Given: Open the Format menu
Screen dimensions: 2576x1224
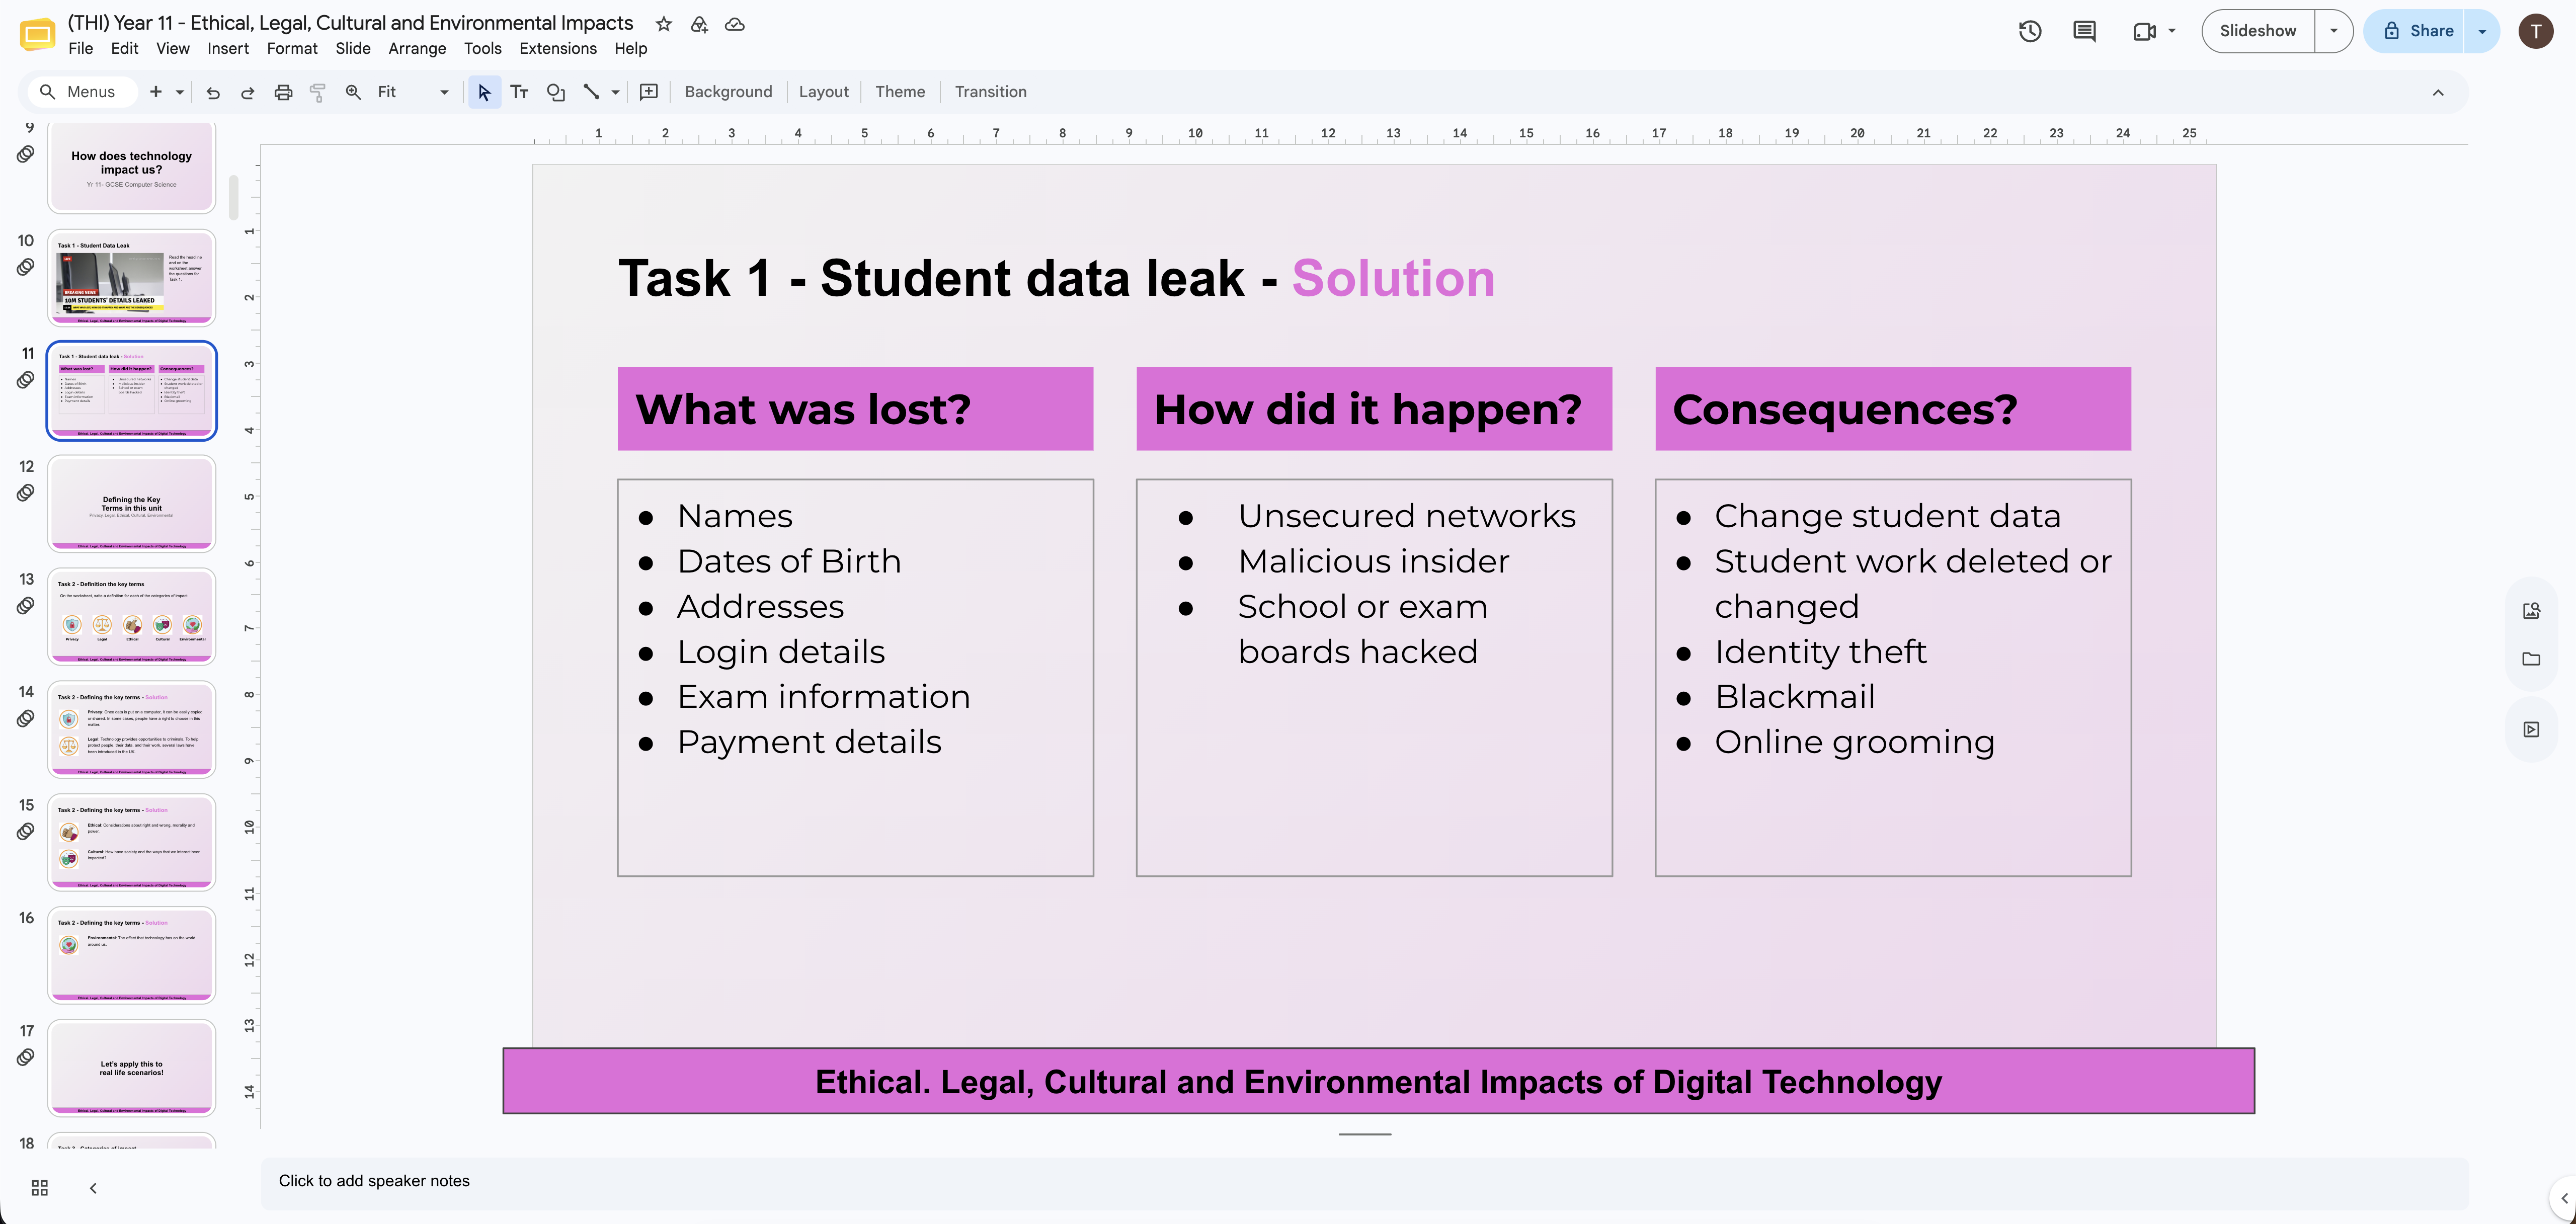Looking at the screenshot, I should [x=292, y=48].
